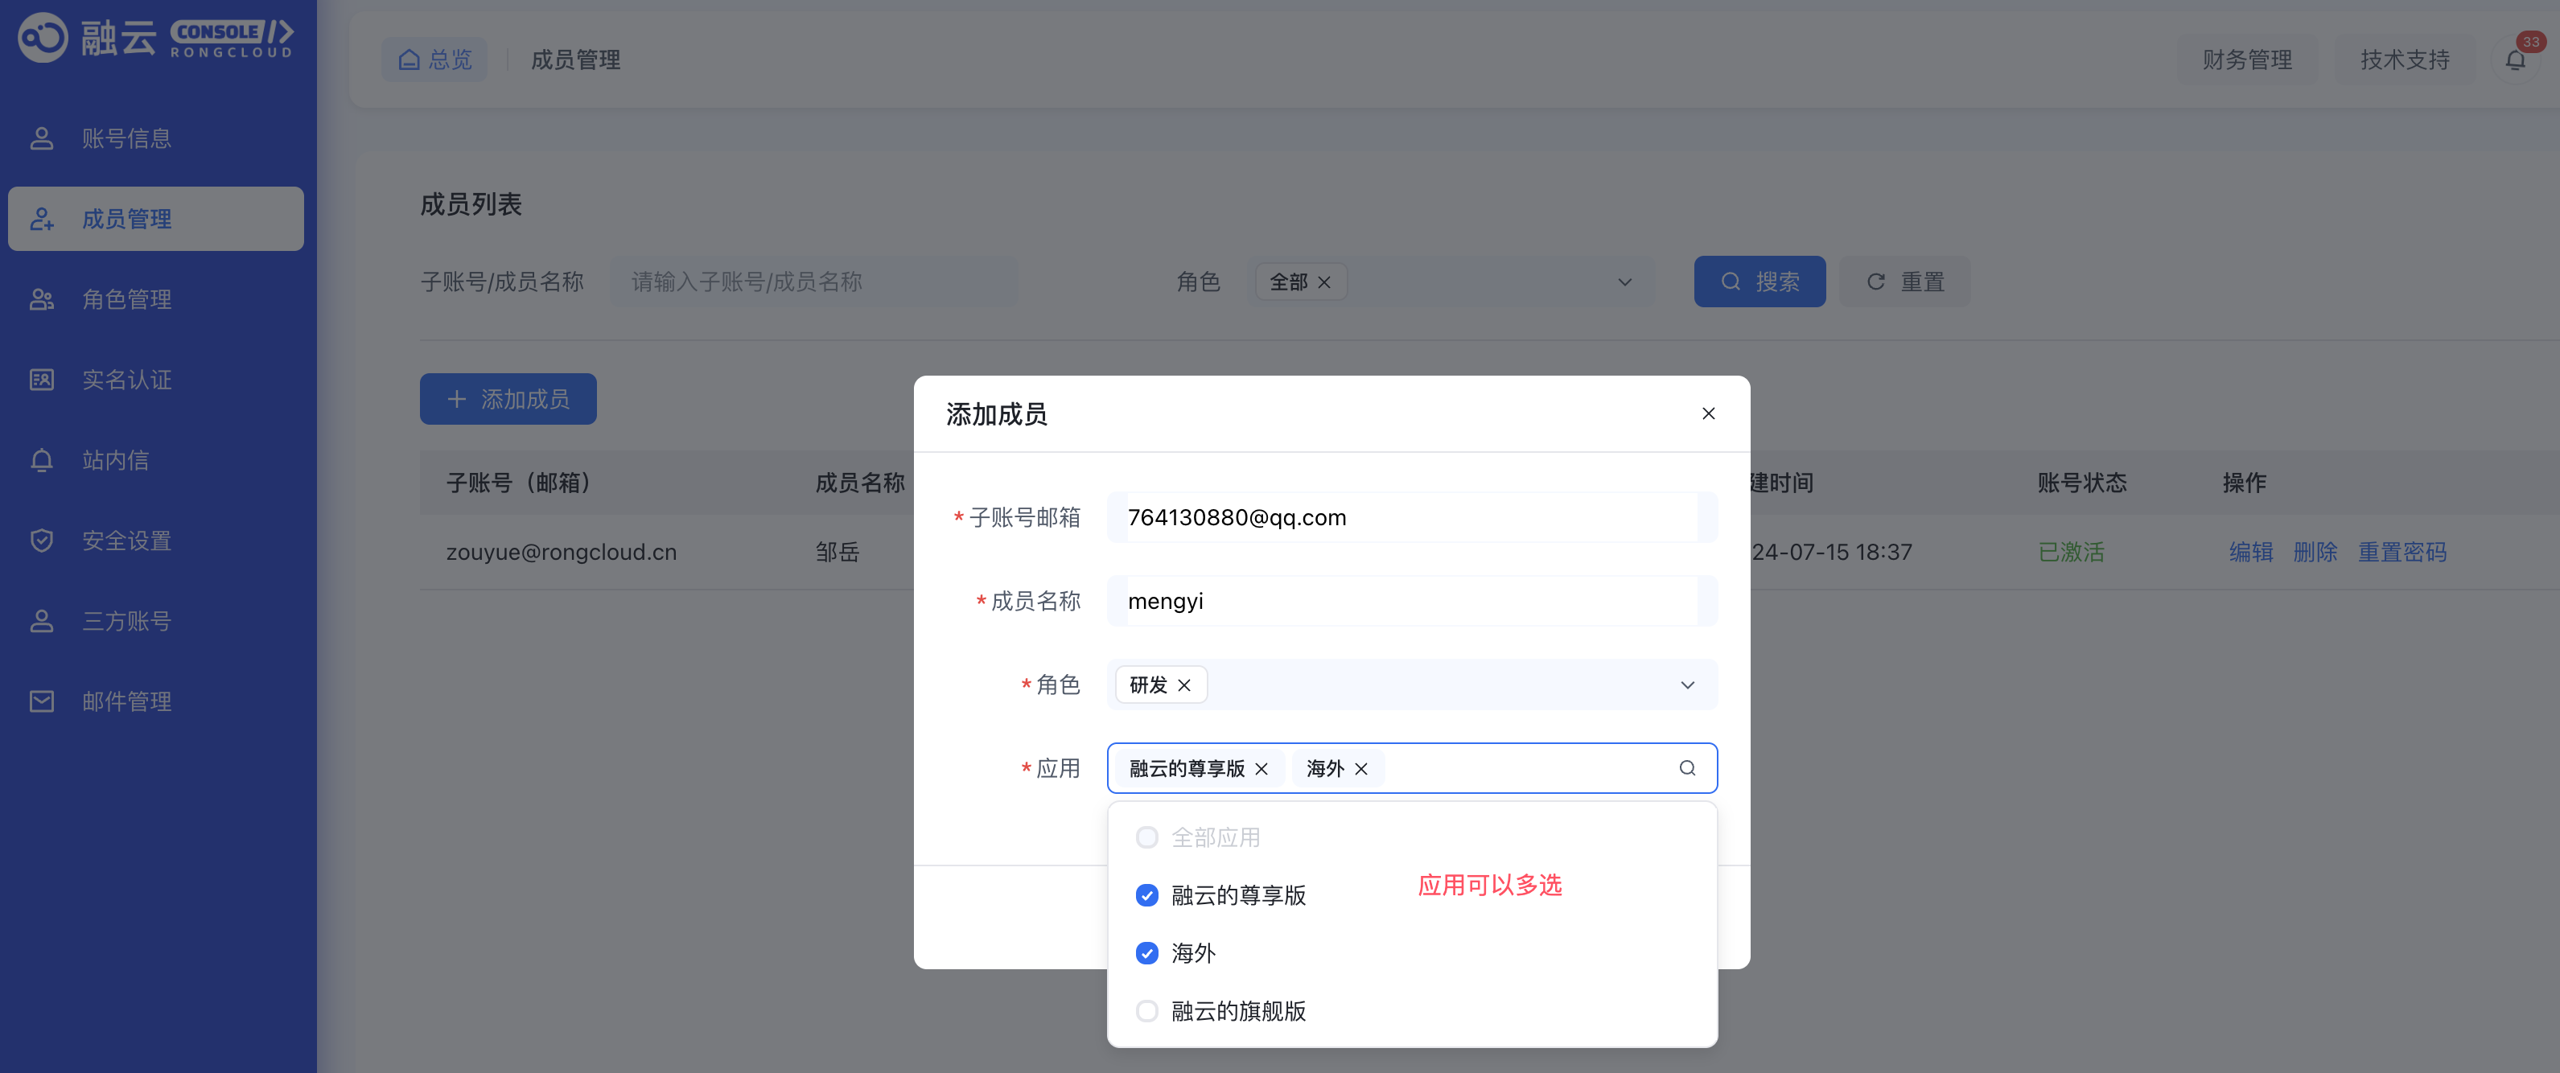Open the role filter dropdown arrow

point(1624,282)
